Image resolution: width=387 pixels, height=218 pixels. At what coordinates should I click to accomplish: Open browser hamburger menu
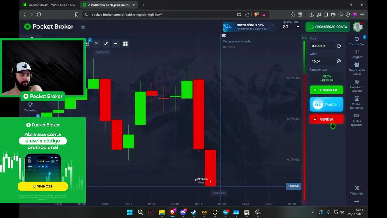click(362, 15)
